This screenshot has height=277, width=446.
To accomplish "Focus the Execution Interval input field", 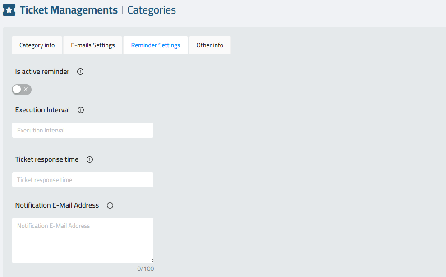I will (x=83, y=130).
